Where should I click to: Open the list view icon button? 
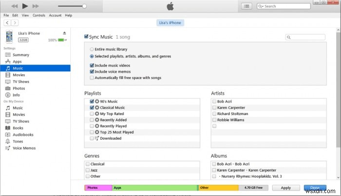(247, 6)
